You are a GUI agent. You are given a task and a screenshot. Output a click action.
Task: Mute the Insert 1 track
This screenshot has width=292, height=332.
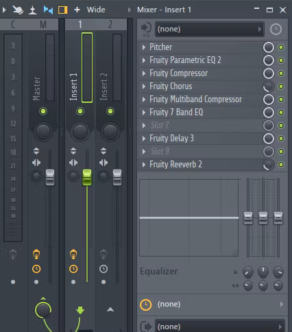[x=80, y=111]
